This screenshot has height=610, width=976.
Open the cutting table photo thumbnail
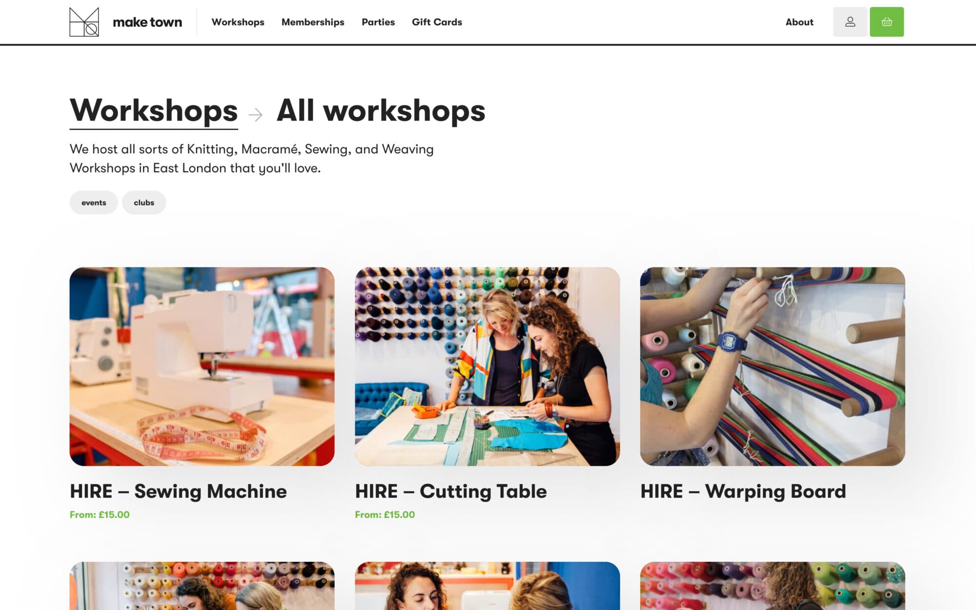[x=488, y=366]
